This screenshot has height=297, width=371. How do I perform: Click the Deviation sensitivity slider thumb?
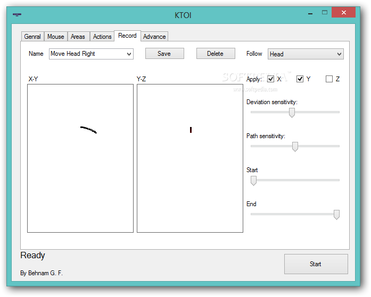coord(292,113)
